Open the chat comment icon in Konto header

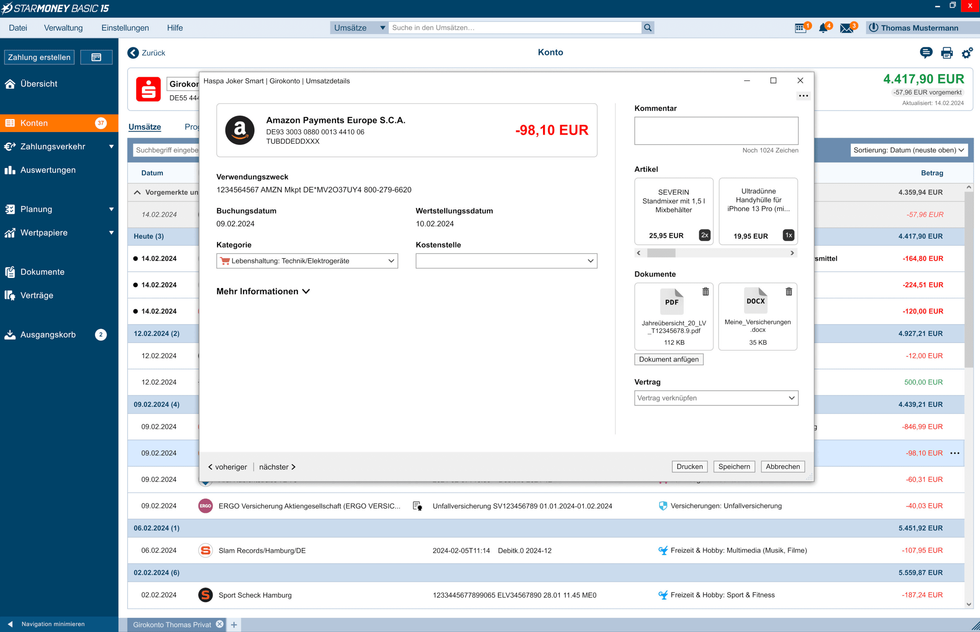click(926, 52)
